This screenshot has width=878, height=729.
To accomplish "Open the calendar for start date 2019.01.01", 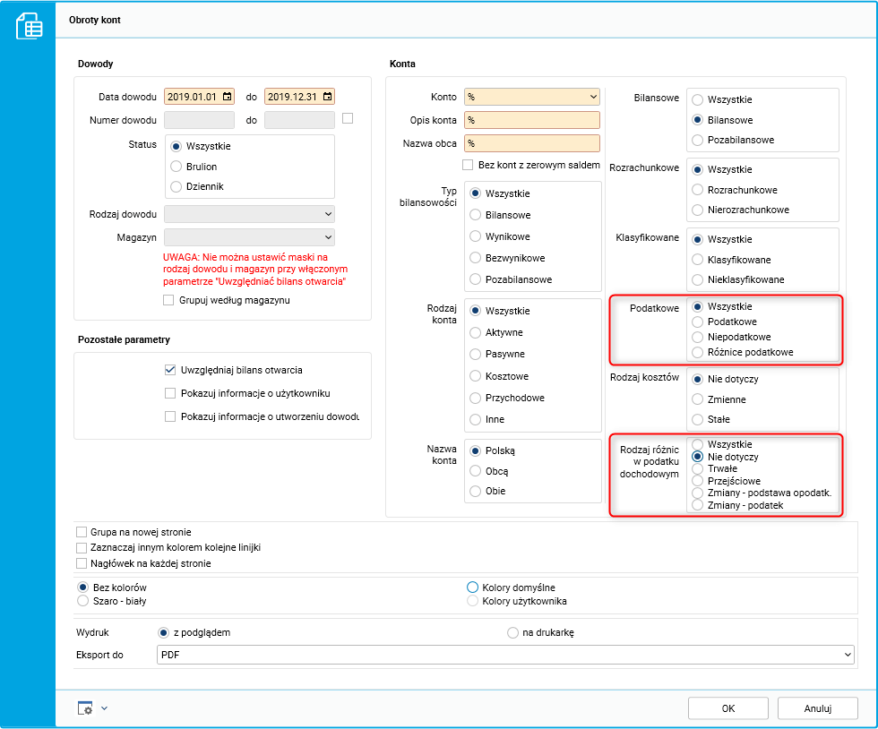I will pyautogui.click(x=228, y=97).
